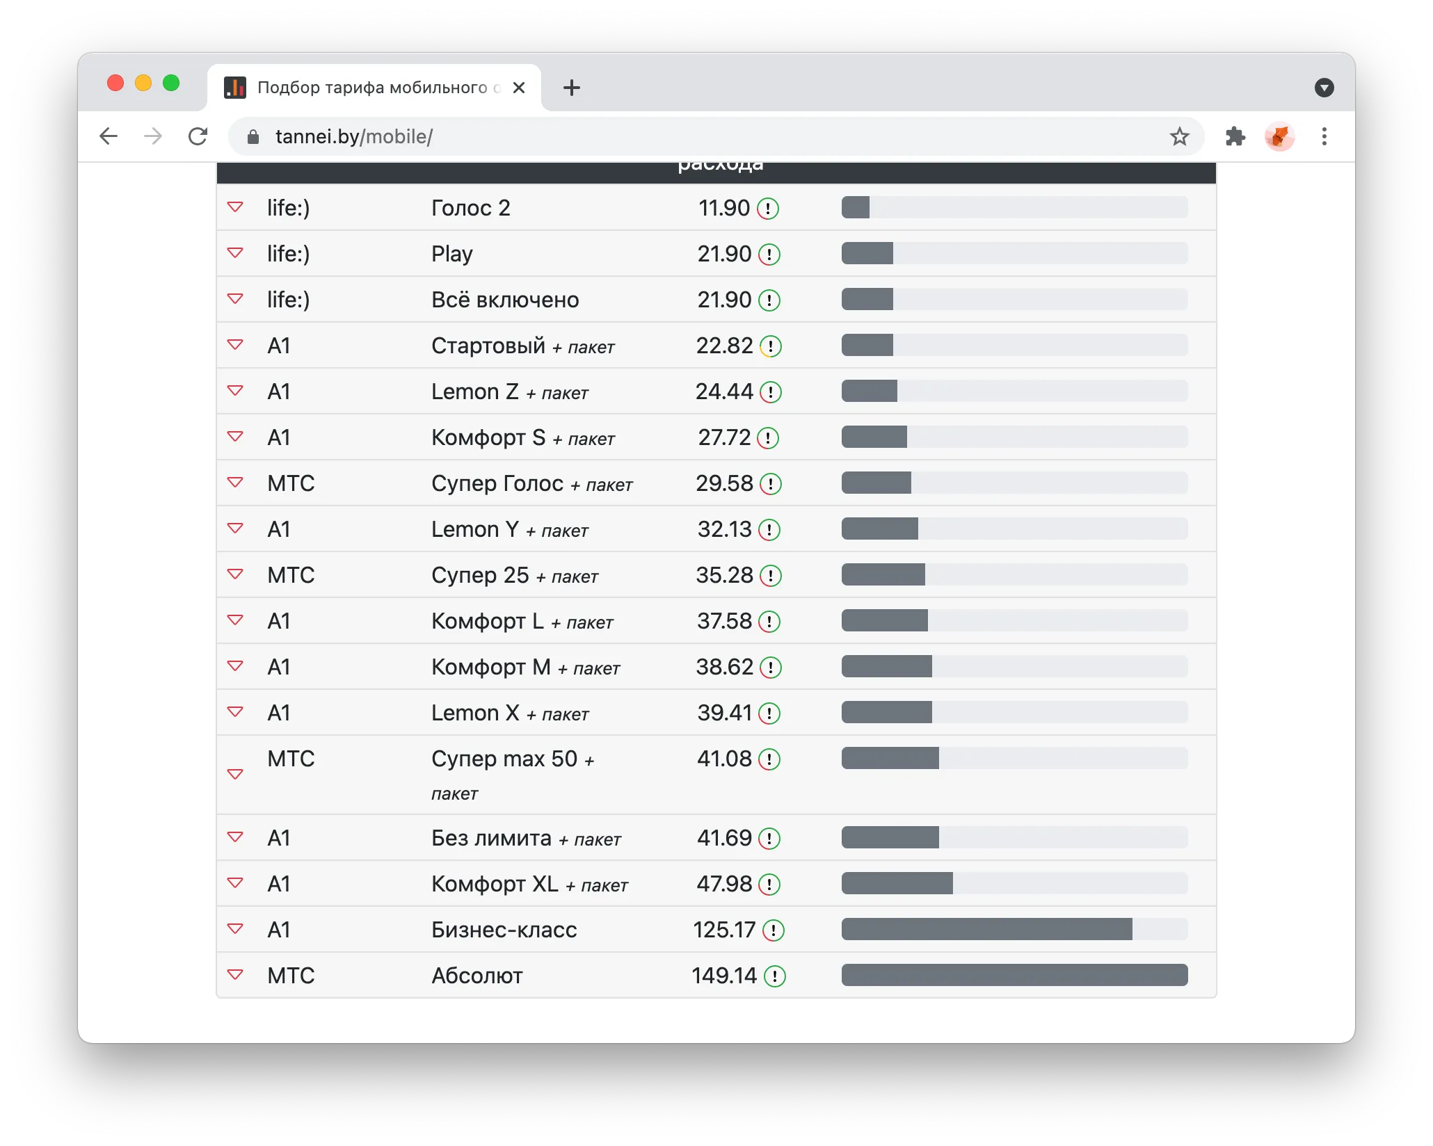
Task: Click the Lemon Z tariff name
Action: 475,392
